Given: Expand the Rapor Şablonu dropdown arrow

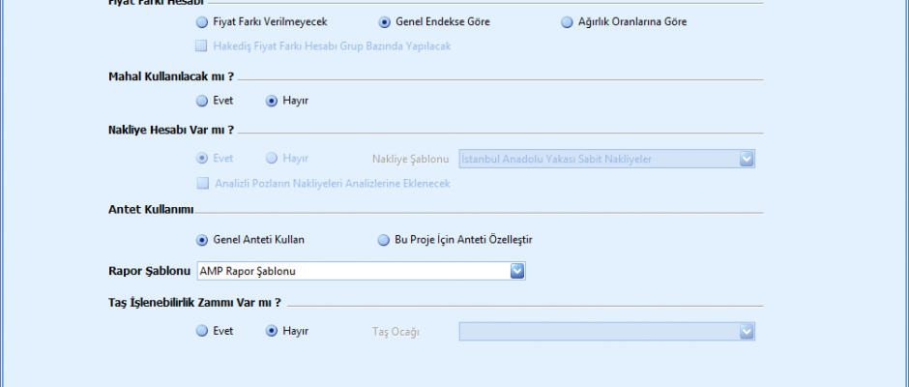Looking at the screenshot, I should [x=517, y=271].
